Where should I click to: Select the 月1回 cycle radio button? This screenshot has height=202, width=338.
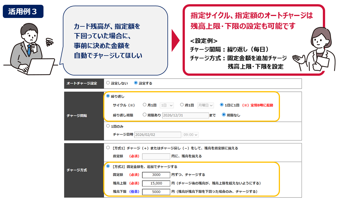[144, 105]
